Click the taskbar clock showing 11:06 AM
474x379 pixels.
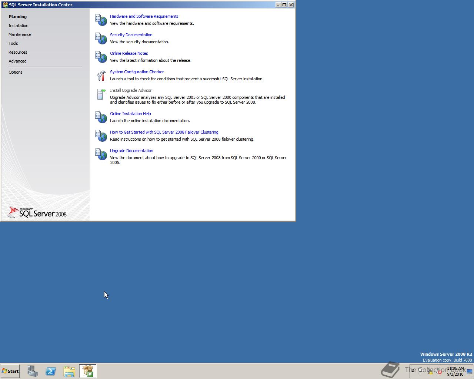[x=455, y=371]
